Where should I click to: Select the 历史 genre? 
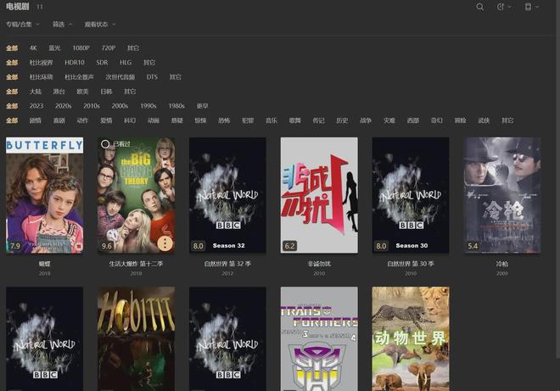[342, 120]
